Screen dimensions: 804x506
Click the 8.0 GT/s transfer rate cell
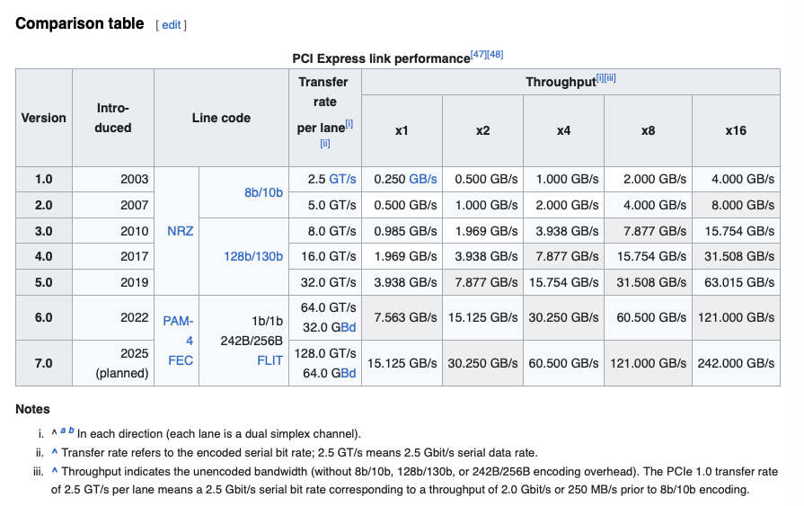pos(325,231)
